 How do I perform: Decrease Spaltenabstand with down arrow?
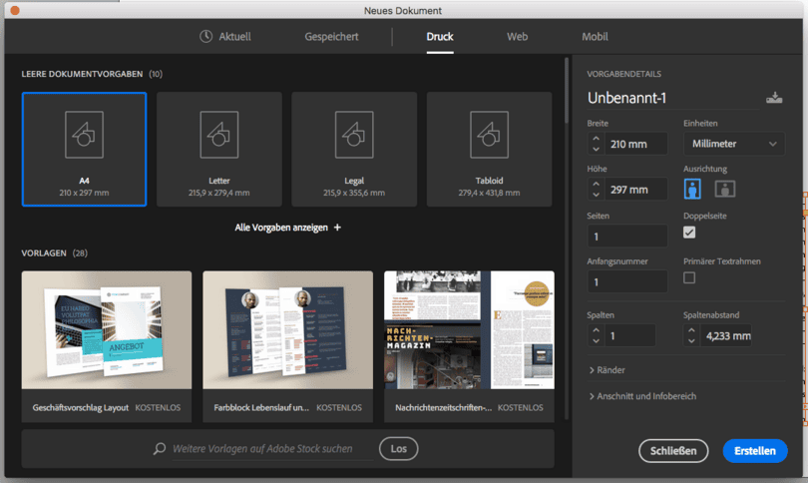coord(692,340)
